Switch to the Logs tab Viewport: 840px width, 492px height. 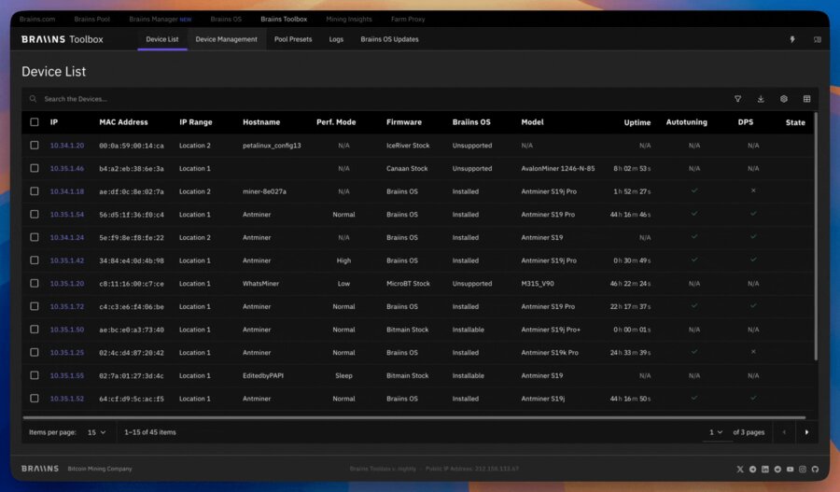click(336, 39)
